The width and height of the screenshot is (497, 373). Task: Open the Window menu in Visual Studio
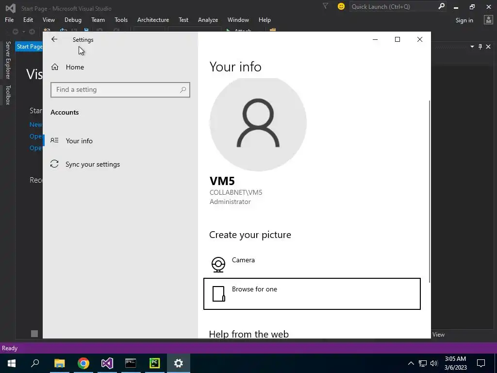[x=238, y=19]
